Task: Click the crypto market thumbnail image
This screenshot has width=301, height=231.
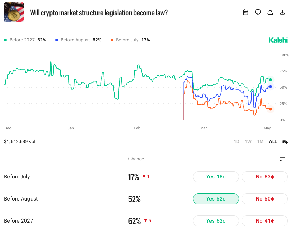Action: 14,12
